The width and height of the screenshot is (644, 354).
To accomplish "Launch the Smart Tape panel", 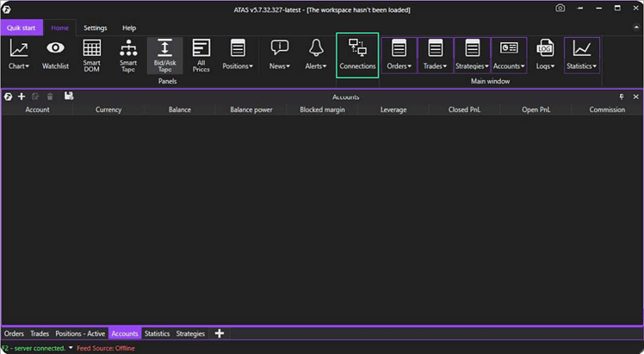I will tap(128, 55).
